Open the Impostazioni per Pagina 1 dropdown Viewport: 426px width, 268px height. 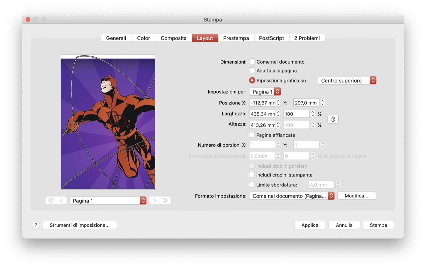pyautogui.click(x=265, y=92)
